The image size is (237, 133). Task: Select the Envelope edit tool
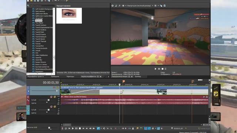(104, 128)
